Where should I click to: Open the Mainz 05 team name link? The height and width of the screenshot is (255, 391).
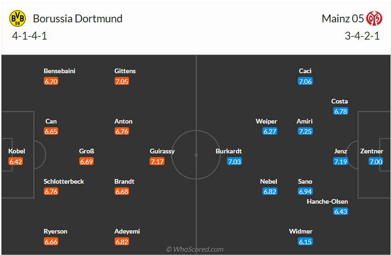[343, 19]
